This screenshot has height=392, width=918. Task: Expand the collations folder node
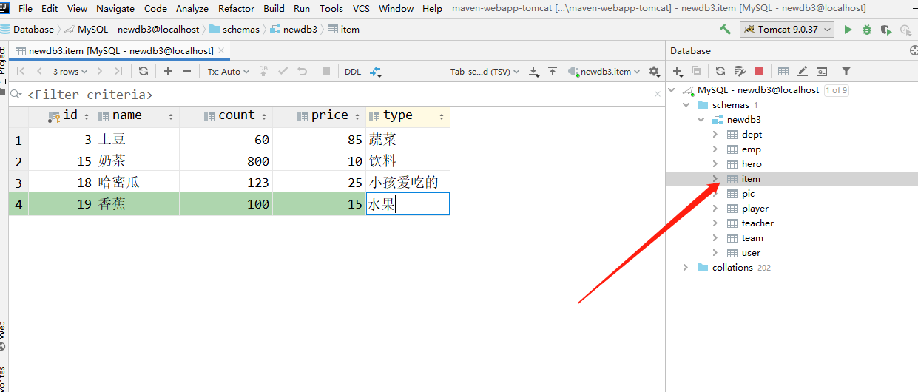pyautogui.click(x=686, y=268)
